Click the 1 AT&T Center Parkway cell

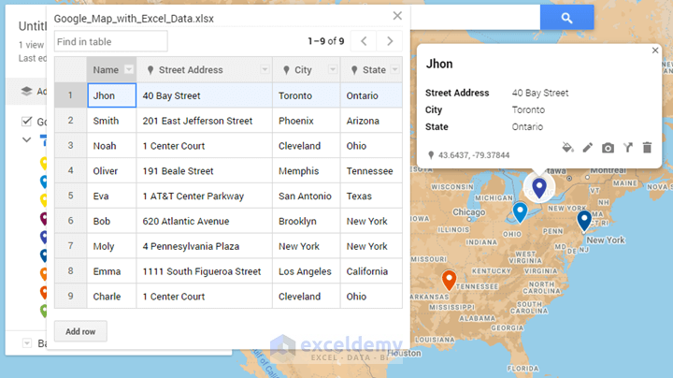click(x=205, y=196)
